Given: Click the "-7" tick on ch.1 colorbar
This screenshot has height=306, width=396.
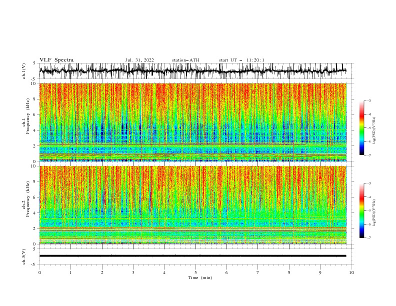Looking at the screenshot, I should click(x=368, y=155).
